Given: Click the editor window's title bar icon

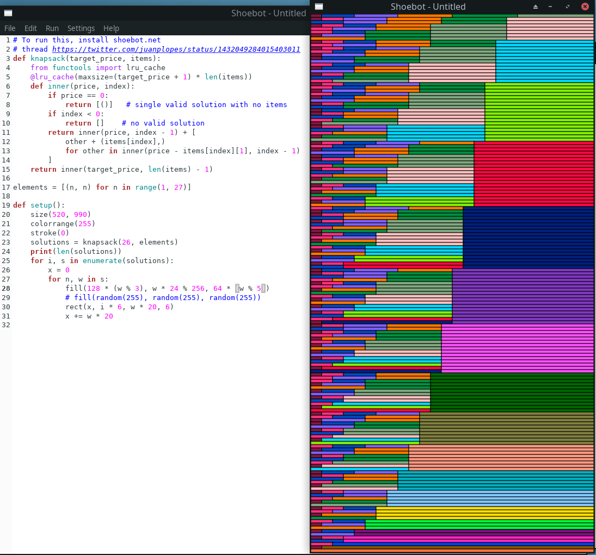Looking at the screenshot, I should click(x=8, y=13).
